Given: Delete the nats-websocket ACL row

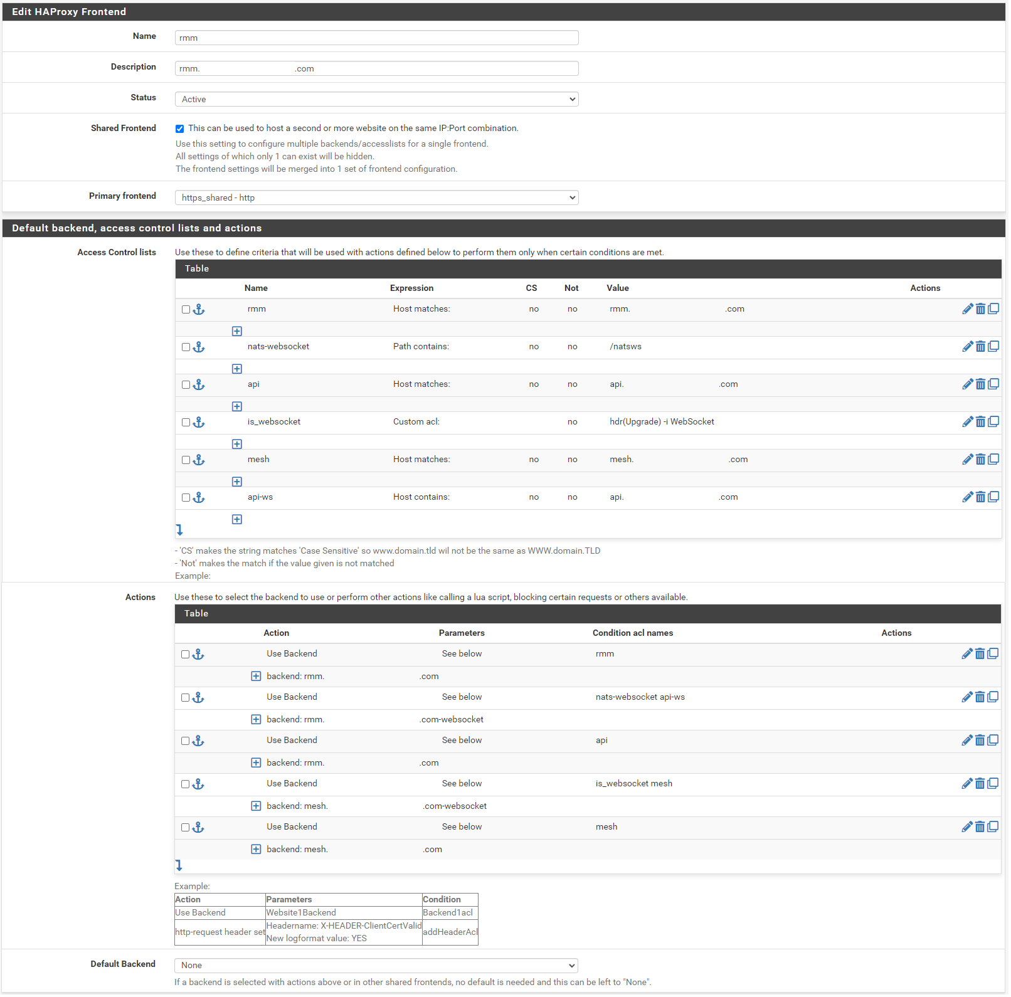Looking at the screenshot, I should click(x=980, y=347).
